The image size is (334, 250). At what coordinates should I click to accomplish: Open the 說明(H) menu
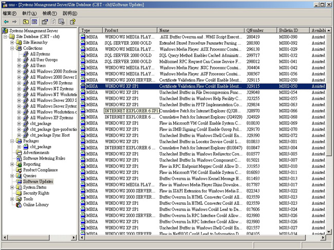pos(70,13)
